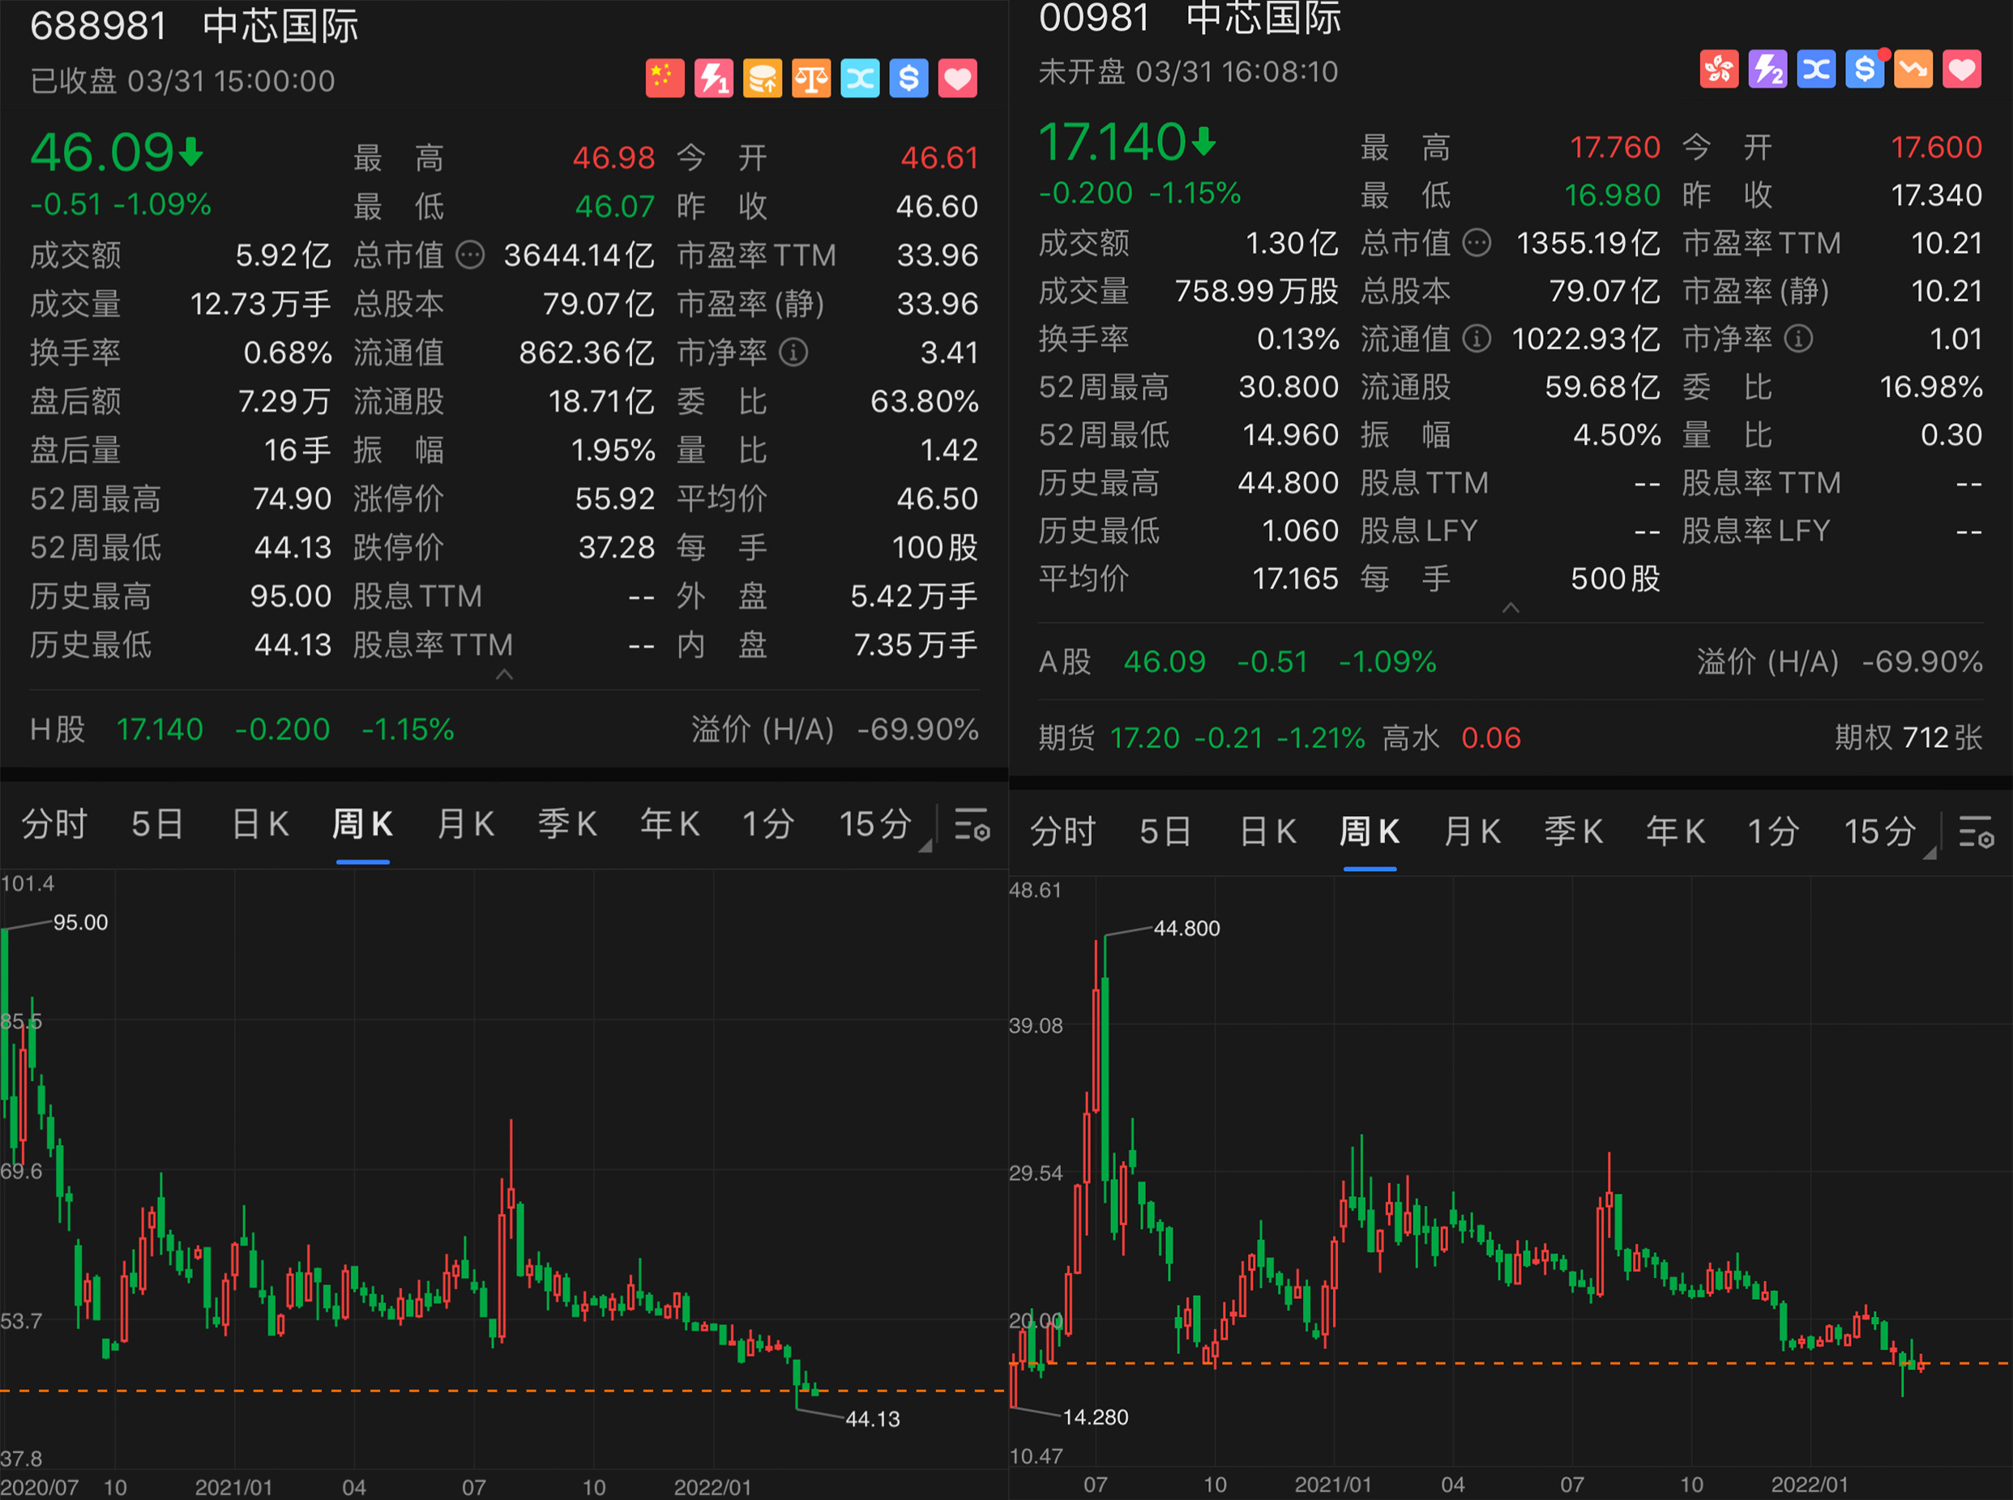This screenshot has width=2013, height=1500.
Task: Click the China flag icon in 688981 panel
Action: click(665, 78)
